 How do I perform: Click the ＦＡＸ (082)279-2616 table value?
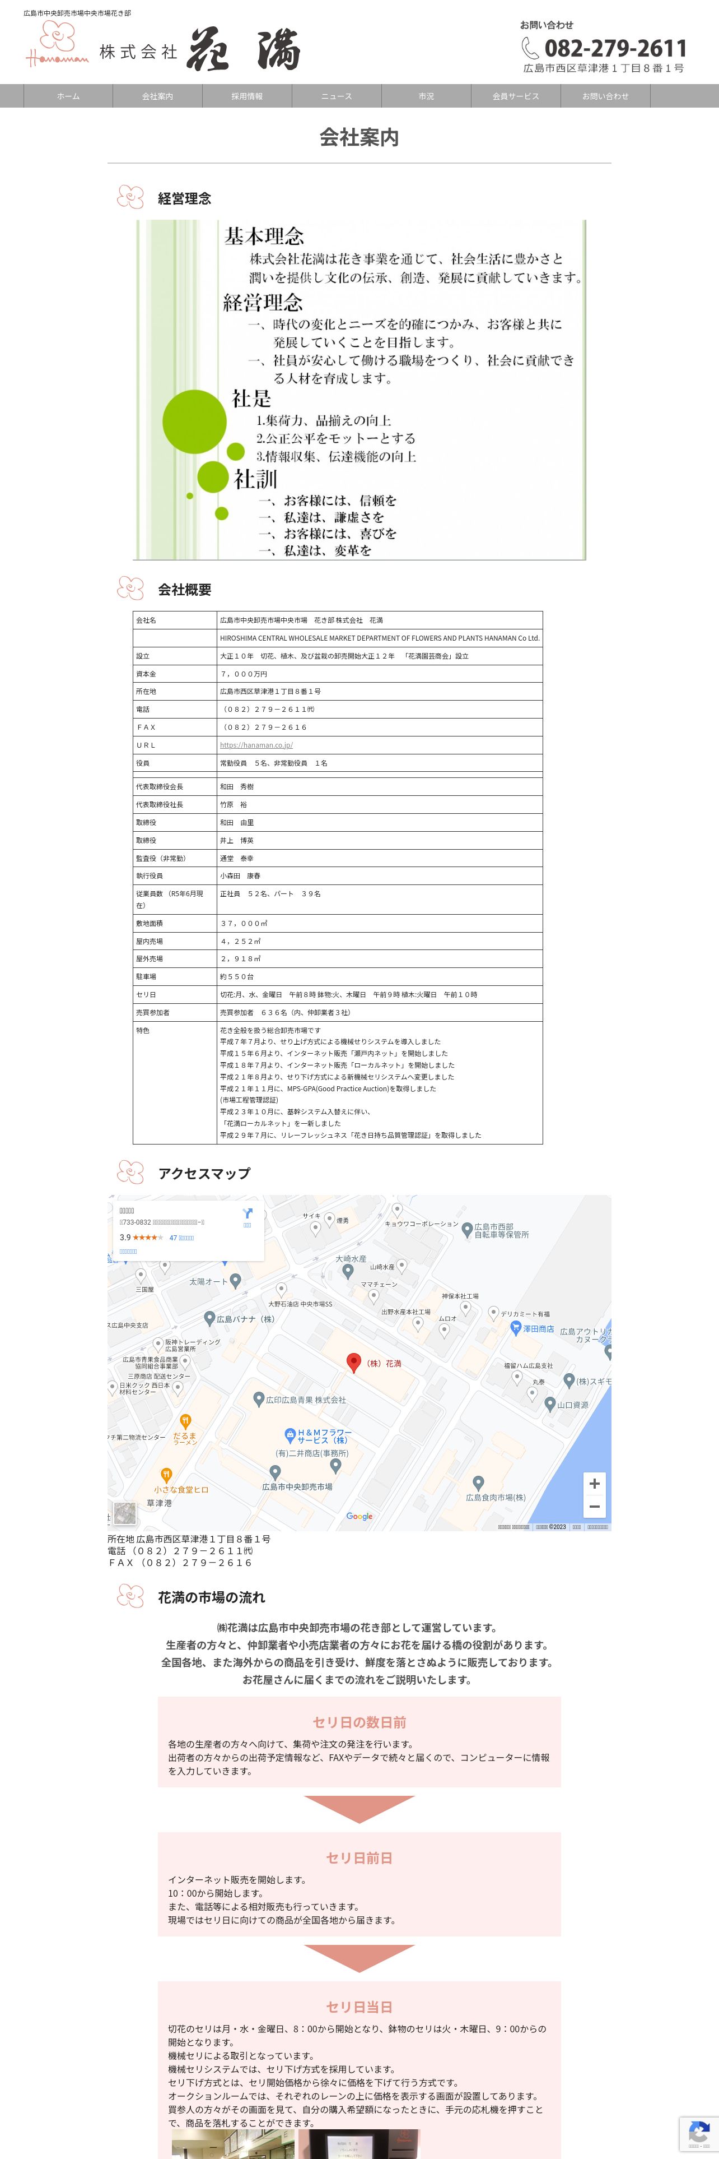point(379,728)
